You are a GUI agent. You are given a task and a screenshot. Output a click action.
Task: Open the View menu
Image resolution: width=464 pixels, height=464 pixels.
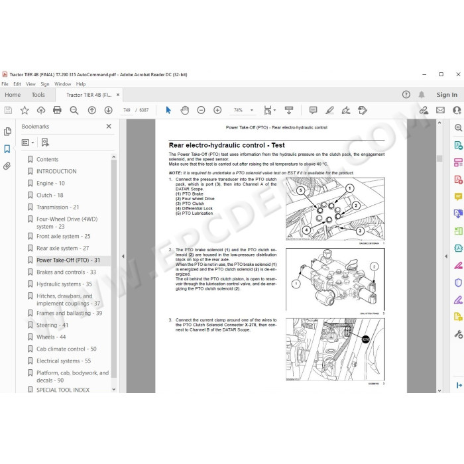point(30,84)
